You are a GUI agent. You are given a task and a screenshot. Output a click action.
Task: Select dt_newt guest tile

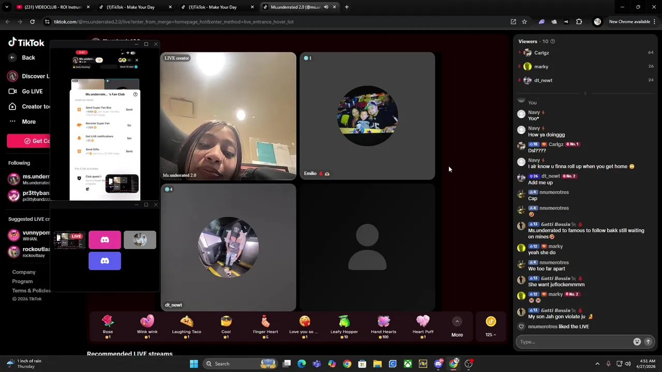point(228,247)
